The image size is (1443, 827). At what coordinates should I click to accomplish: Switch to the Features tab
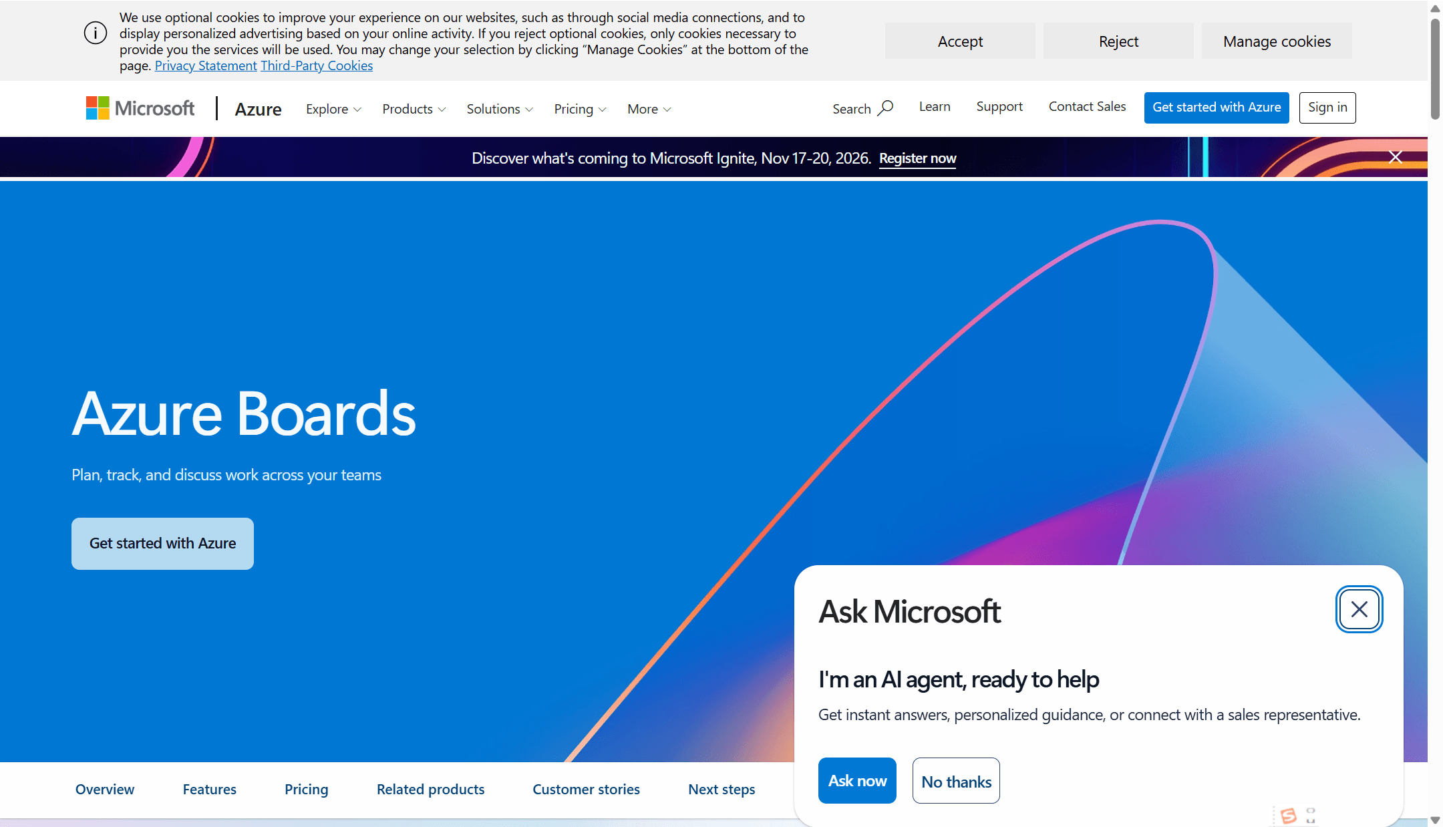coord(210,790)
